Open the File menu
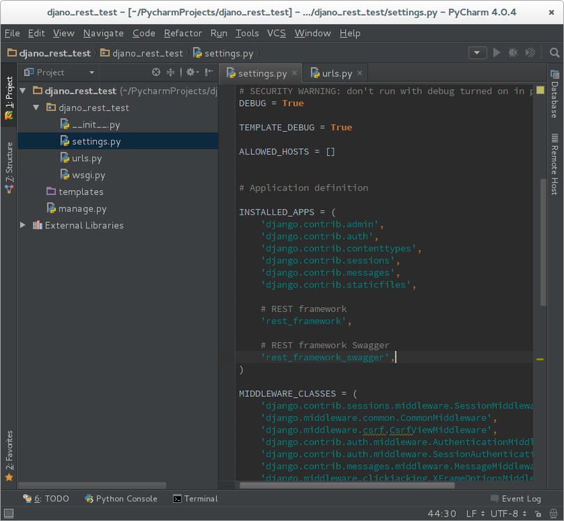The height and width of the screenshot is (521, 564). point(13,33)
